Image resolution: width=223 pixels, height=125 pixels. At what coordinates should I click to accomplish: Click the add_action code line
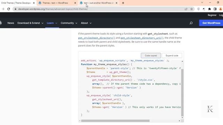[125, 60]
